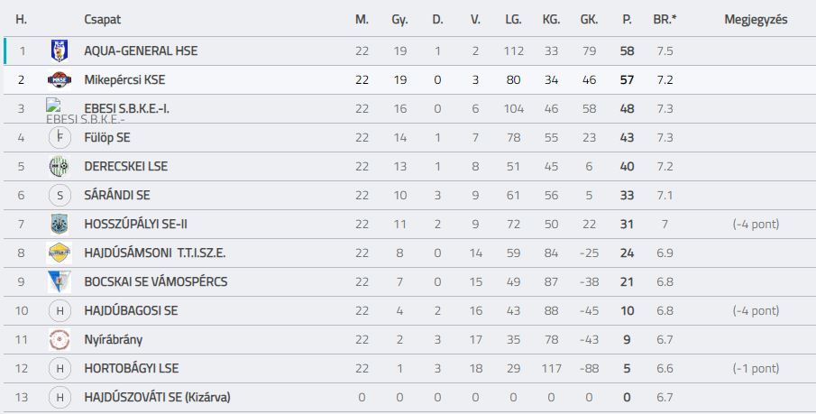Click the Fülöp SE placeholder letter icon
This screenshot has height=414, width=816.
[60, 137]
